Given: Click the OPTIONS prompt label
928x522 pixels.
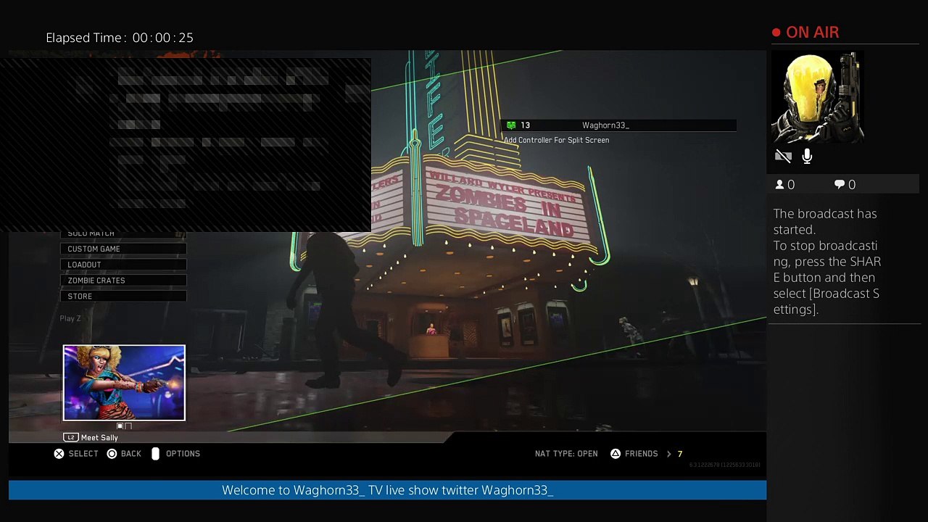Looking at the screenshot, I should click(183, 454).
